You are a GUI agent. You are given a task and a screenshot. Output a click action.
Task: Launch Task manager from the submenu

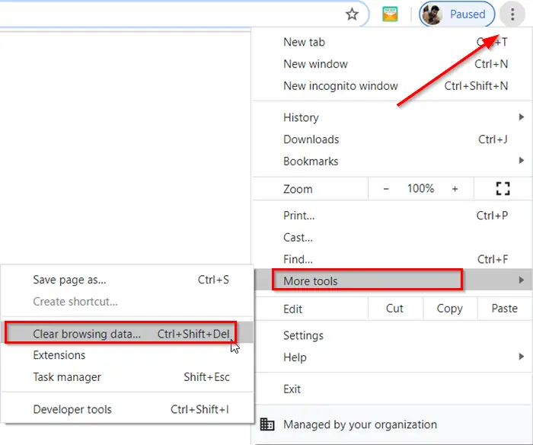[x=128, y=377]
